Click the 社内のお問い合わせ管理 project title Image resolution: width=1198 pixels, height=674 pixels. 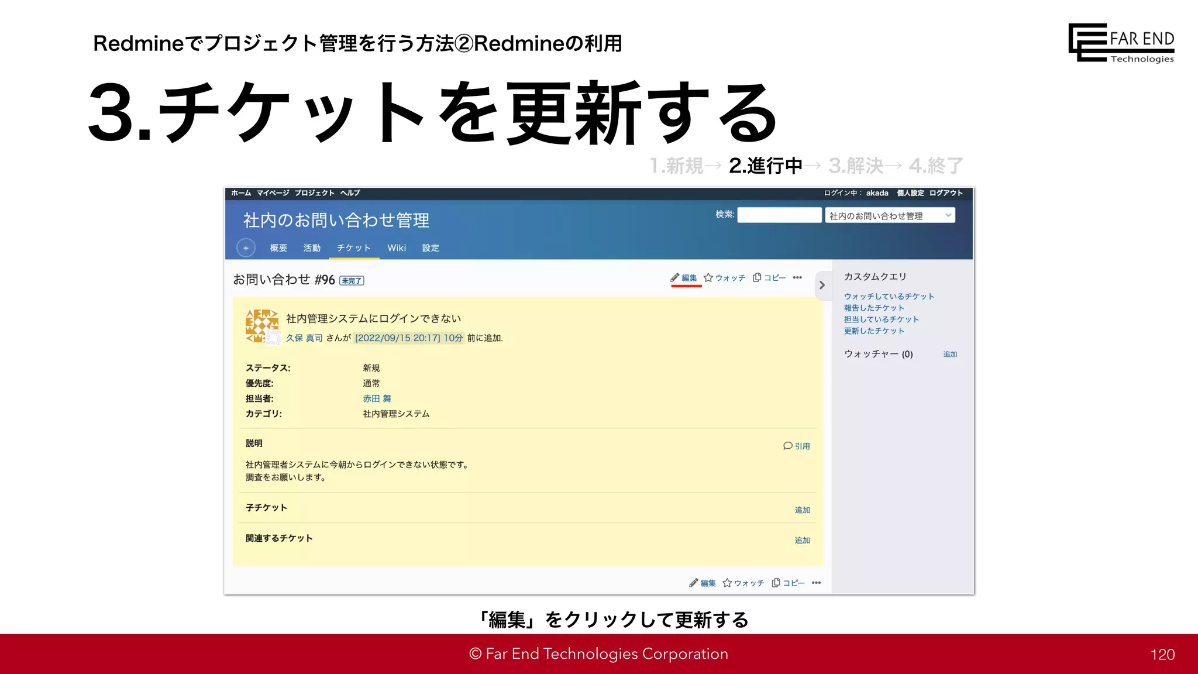(x=336, y=221)
